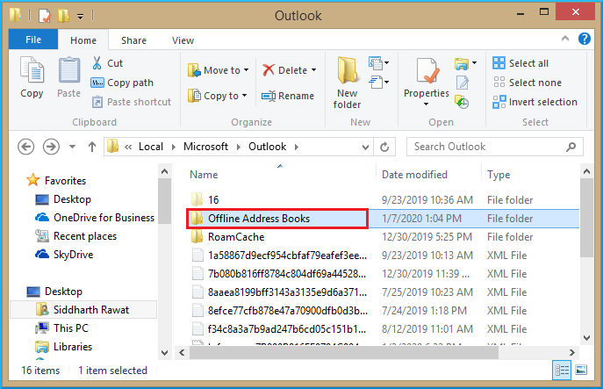This screenshot has width=603, height=389.
Task: Click Invert selection
Action: click(x=535, y=102)
